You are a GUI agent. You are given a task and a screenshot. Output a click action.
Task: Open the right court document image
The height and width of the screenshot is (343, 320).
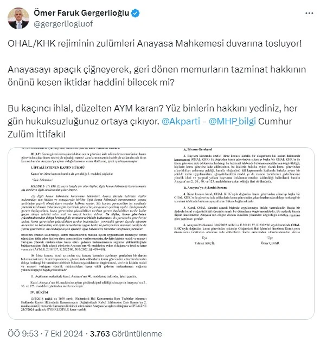pos(238,233)
